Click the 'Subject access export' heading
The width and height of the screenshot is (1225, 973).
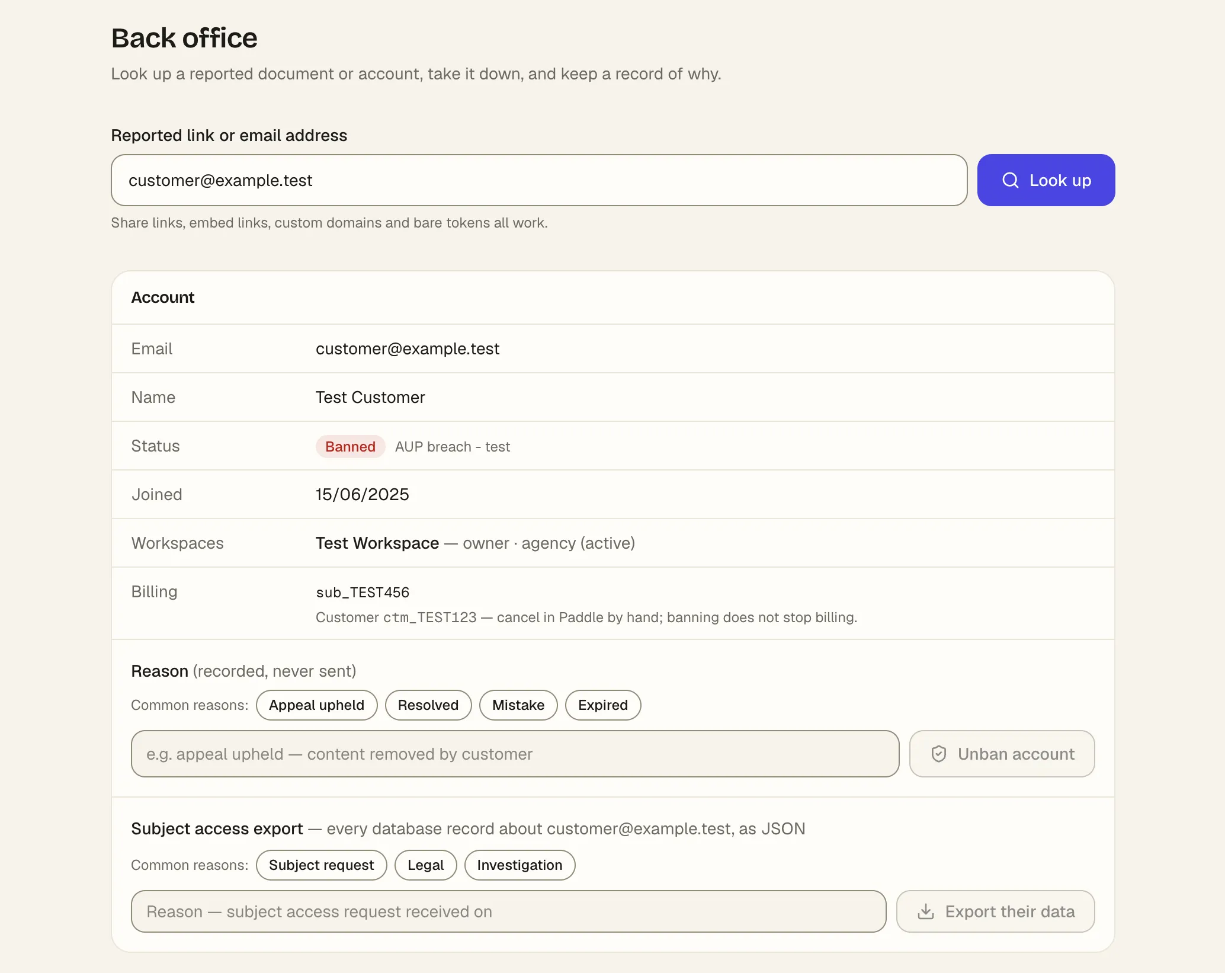coord(217,828)
